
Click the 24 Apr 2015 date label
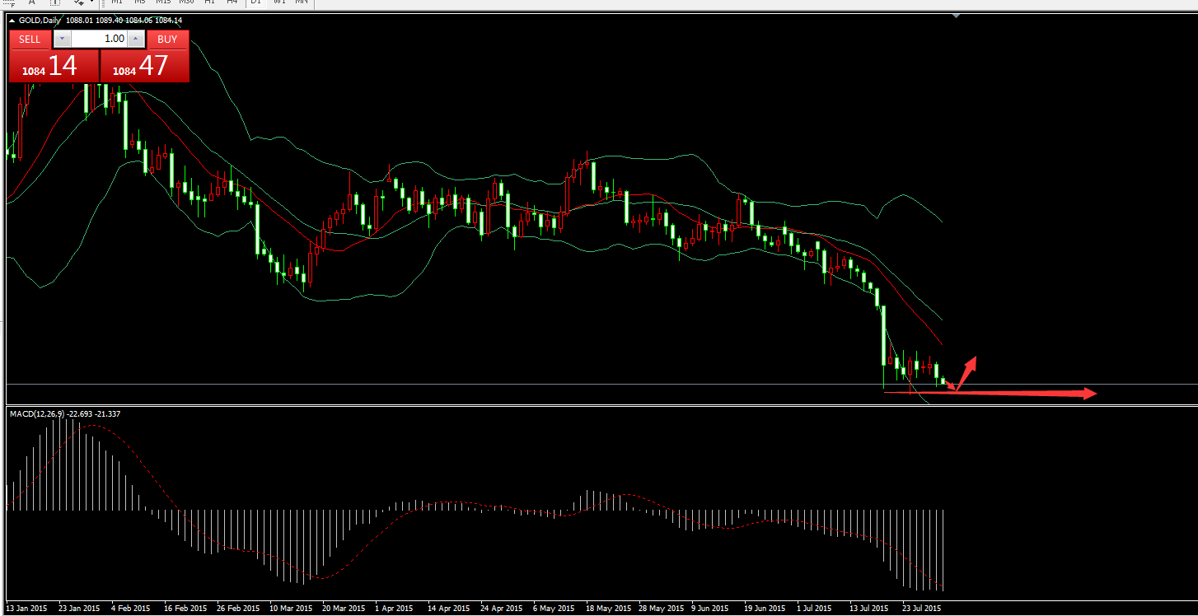coord(502,609)
